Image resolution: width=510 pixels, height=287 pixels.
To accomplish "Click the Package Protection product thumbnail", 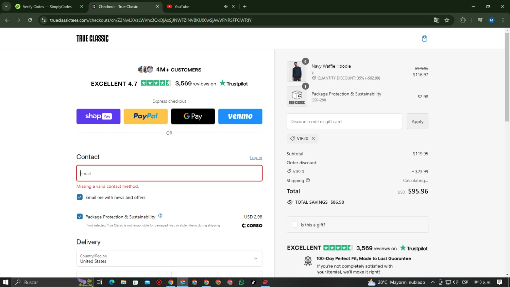I will coord(297,96).
